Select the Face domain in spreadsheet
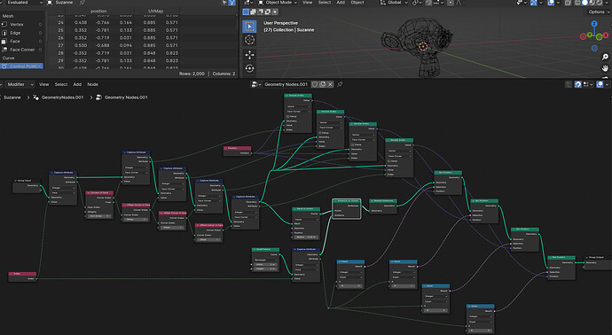This screenshot has height=335, width=612. coord(21,42)
